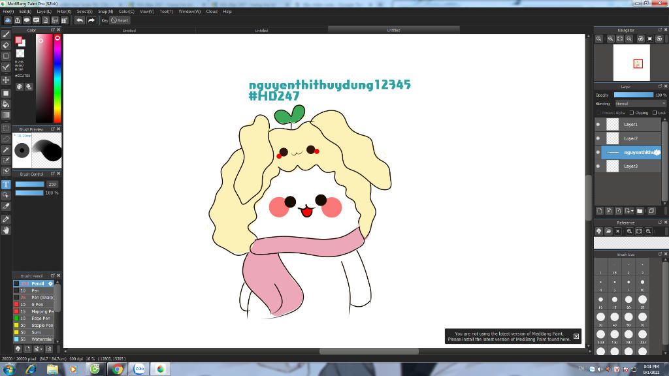Viewport: 669px width, 376px height.
Task: Click the Undo arrow in toolbar
Action: [79, 20]
